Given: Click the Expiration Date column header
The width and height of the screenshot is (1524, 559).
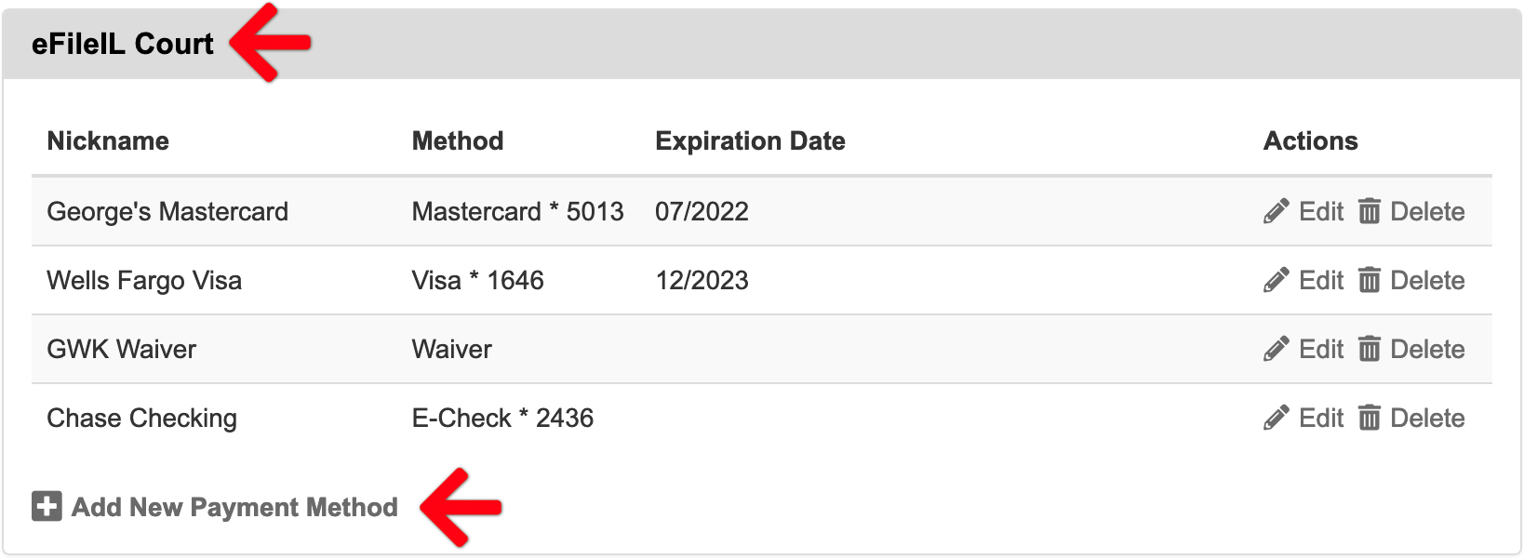Looking at the screenshot, I should (750, 140).
